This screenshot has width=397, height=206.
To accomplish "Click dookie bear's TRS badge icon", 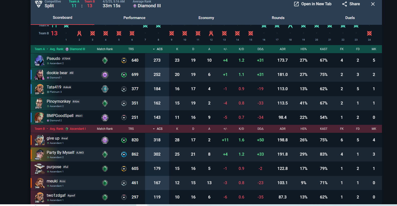I will pos(124,75).
